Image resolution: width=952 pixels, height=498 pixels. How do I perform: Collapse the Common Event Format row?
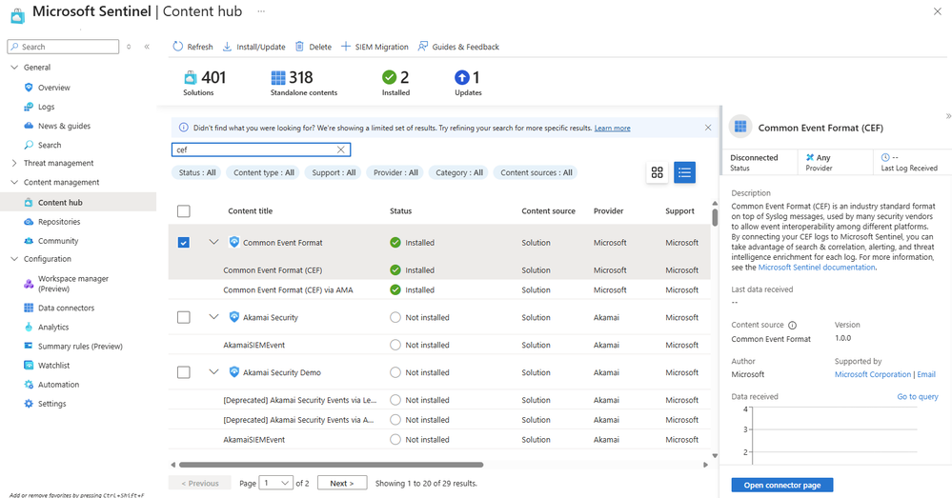tap(214, 243)
